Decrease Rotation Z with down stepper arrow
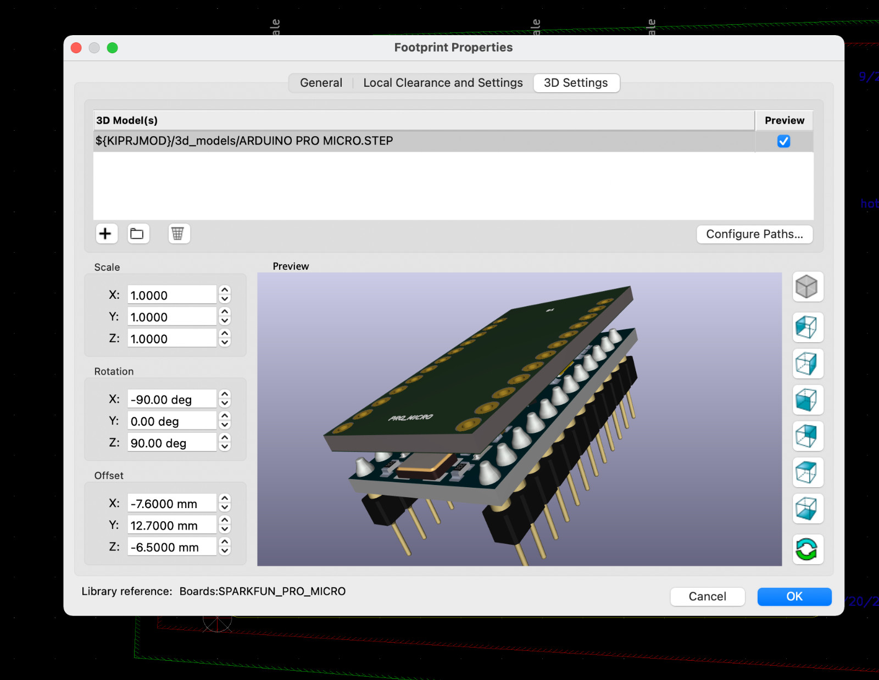The height and width of the screenshot is (680, 879). pyautogui.click(x=225, y=447)
